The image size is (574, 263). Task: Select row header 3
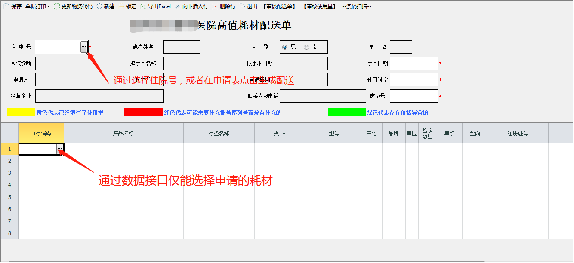[x=9, y=173]
